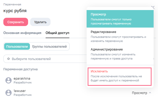Select Исключить to remove user access
This screenshot has width=158, height=101.
[x=120, y=77]
